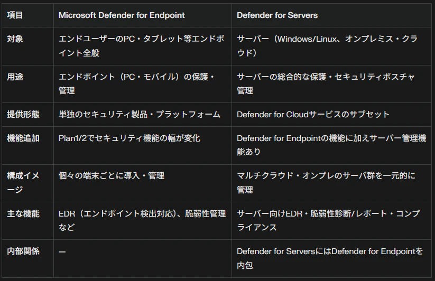Click the 項目 header cell
The width and height of the screenshot is (435, 281).
coord(27,15)
